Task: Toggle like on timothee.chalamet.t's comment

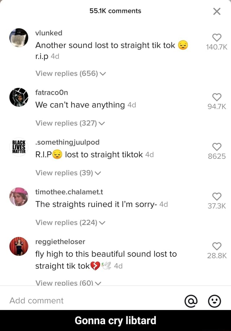Action: [217, 197]
